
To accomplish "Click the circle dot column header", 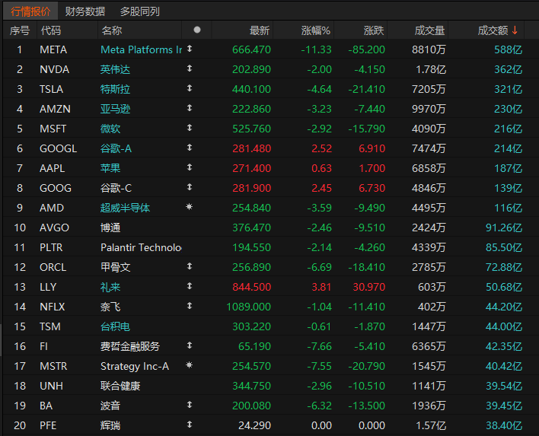I will (197, 30).
